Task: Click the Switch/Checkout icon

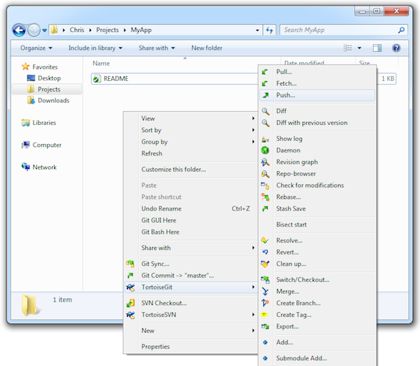Action: (266, 279)
